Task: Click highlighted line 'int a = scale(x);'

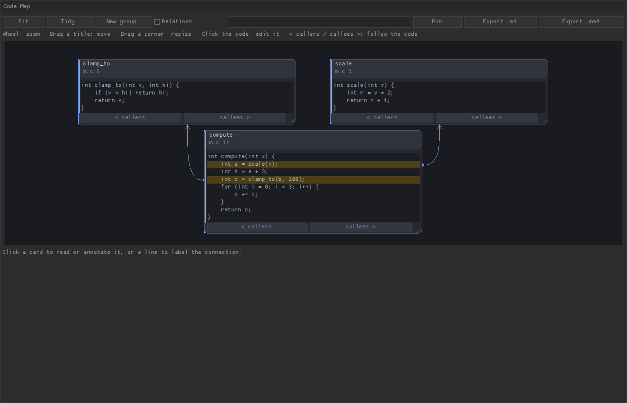Action: tap(313, 164)
